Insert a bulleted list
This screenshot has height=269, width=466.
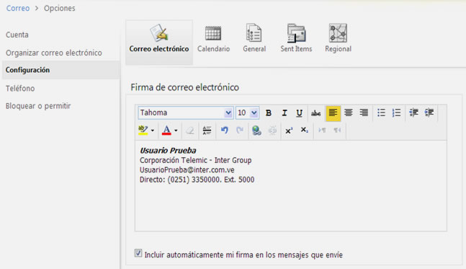click(x=381, y=113)
